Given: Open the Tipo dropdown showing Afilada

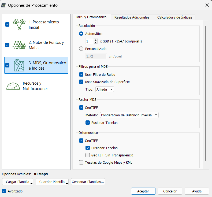Looking at the screenshot, I should (105, 89).
